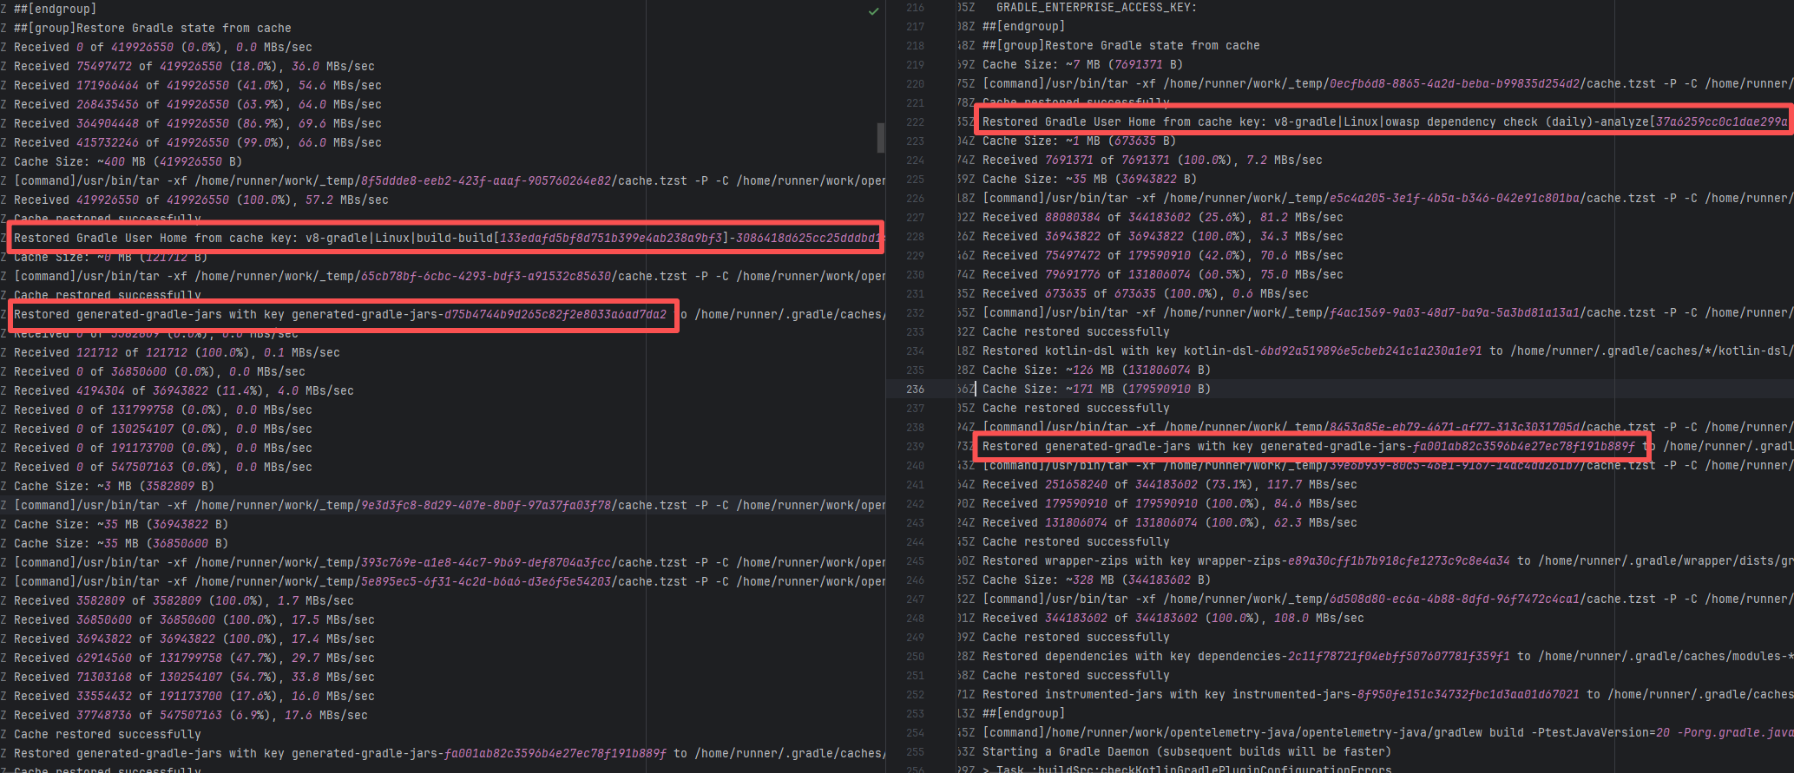The image size is (1794, 773).
Task: Click the left pane's vertical scrollbar thumb
Action: pyautogui.click(x=880, y=137)
